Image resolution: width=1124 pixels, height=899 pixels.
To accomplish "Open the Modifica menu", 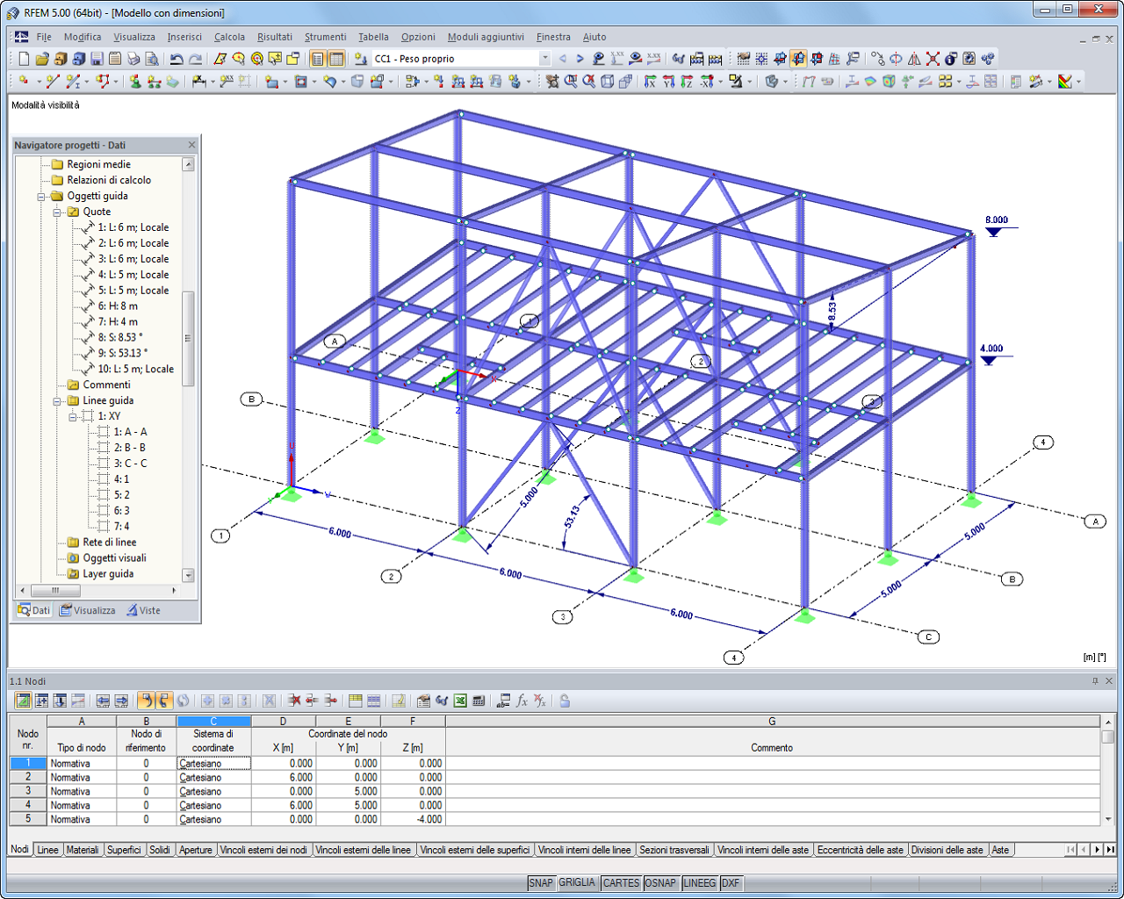I will tap(83, 37).
